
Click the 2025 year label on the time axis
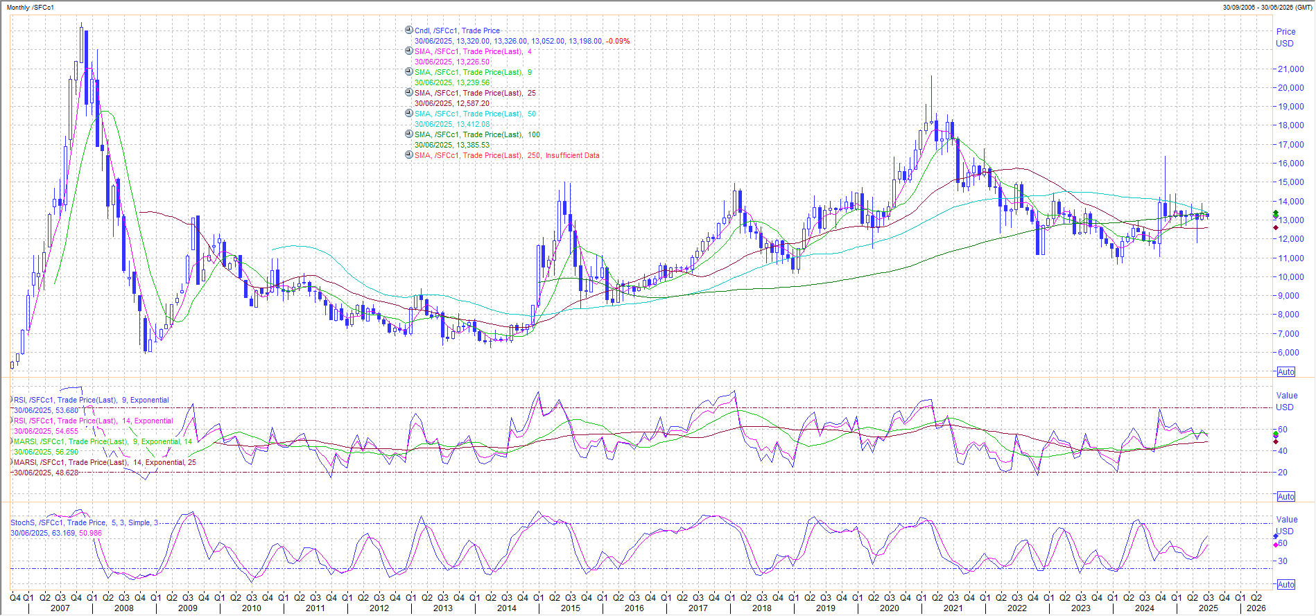coord(1209,608)
